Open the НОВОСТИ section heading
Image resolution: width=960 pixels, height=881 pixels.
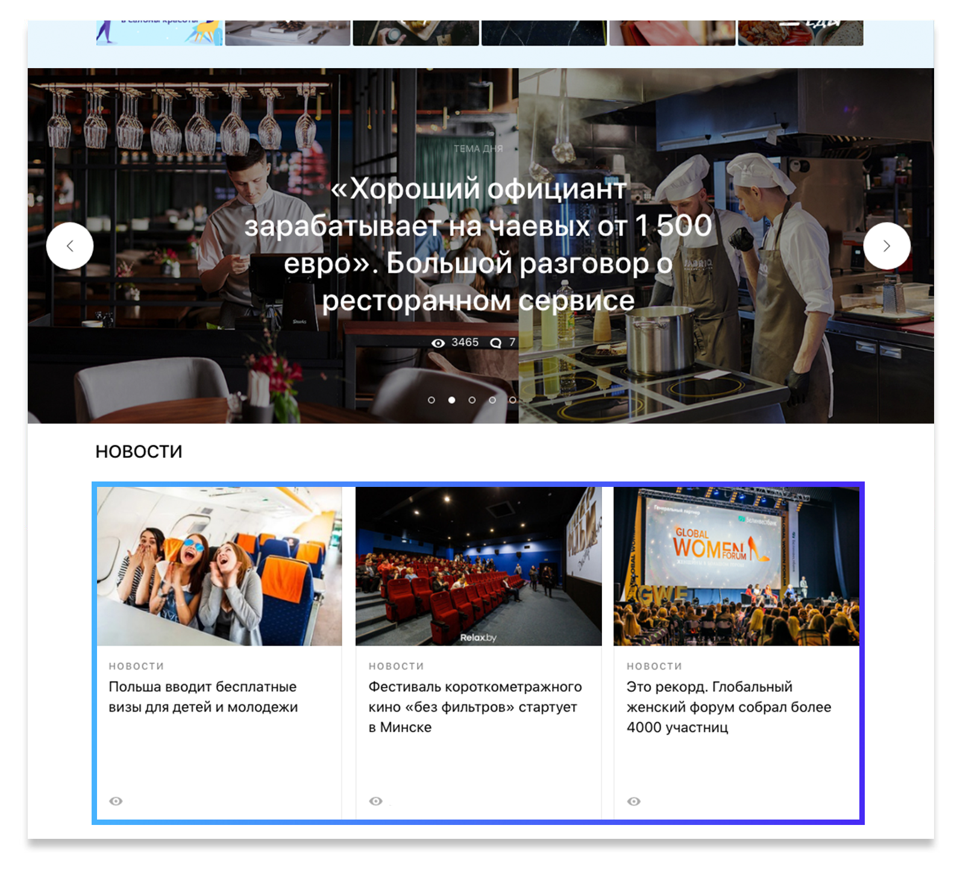pyautogui.click(x=139, y=451)
